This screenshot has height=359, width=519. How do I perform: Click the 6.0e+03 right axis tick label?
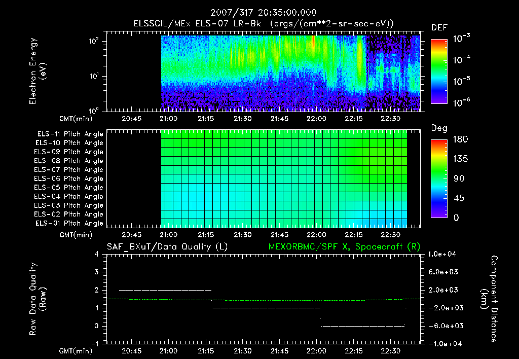tap(443, 272)
